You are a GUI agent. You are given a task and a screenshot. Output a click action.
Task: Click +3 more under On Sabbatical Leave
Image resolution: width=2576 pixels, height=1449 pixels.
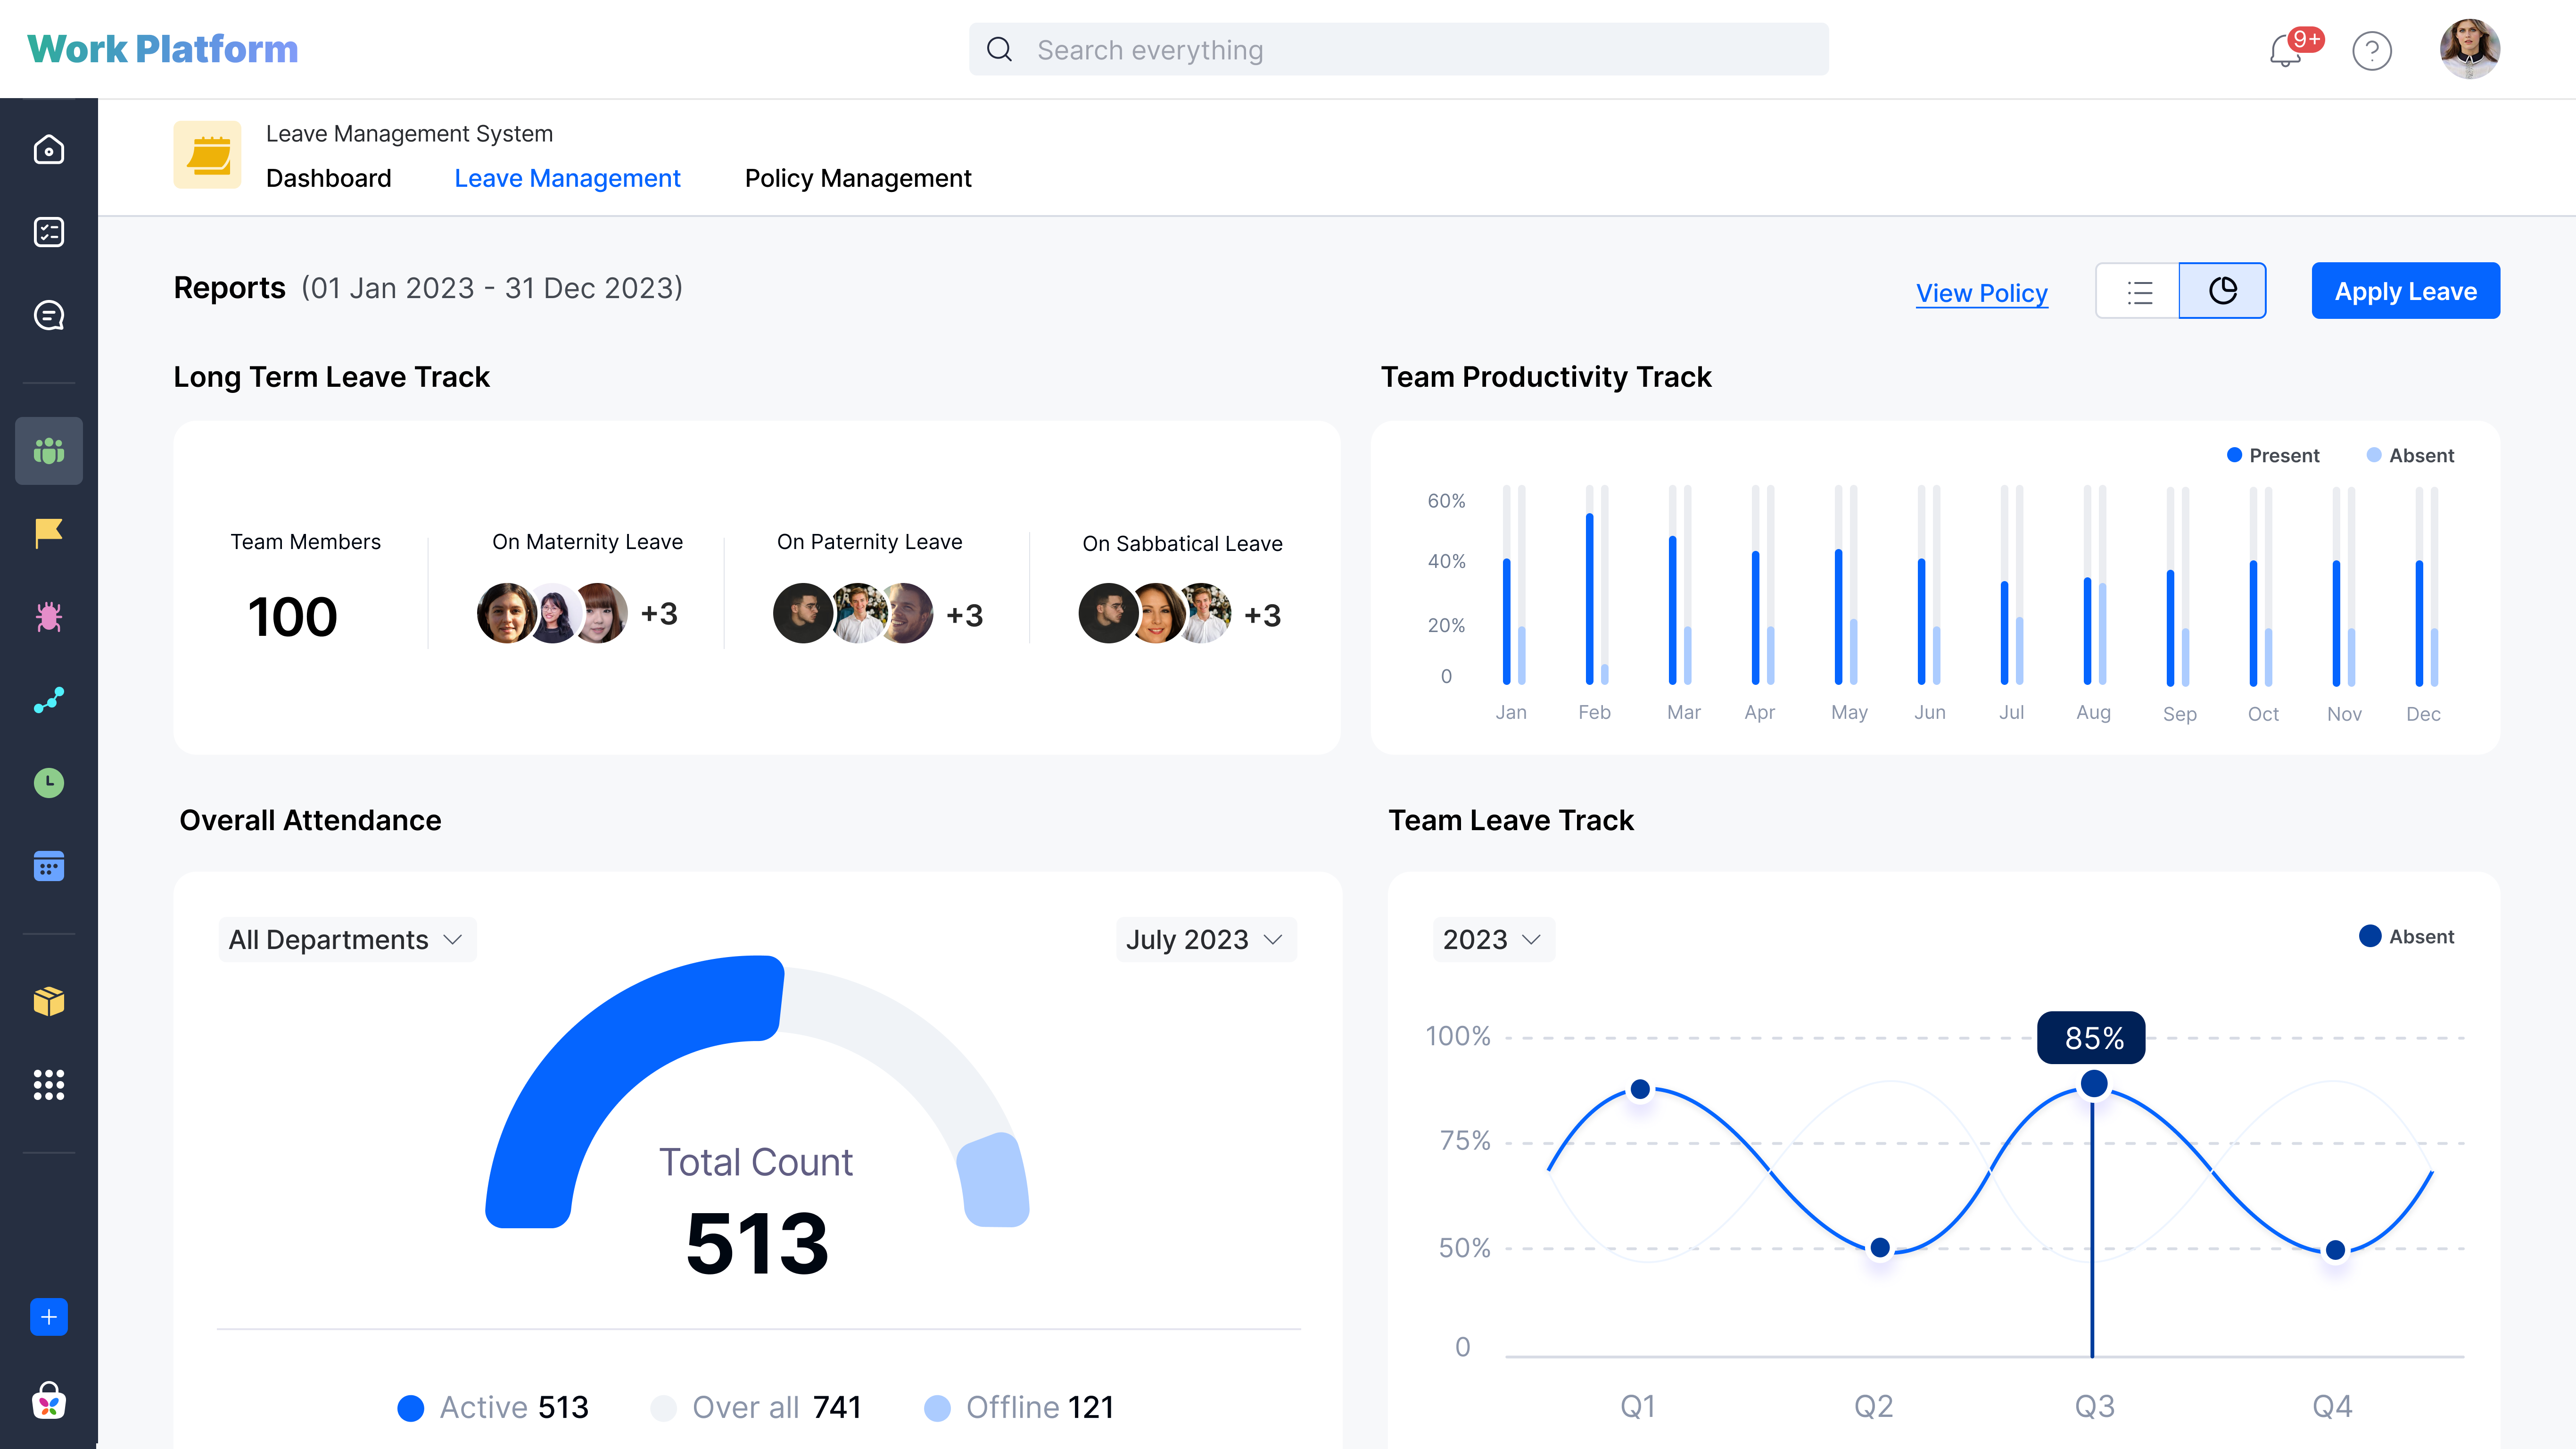click(1262, 615)
